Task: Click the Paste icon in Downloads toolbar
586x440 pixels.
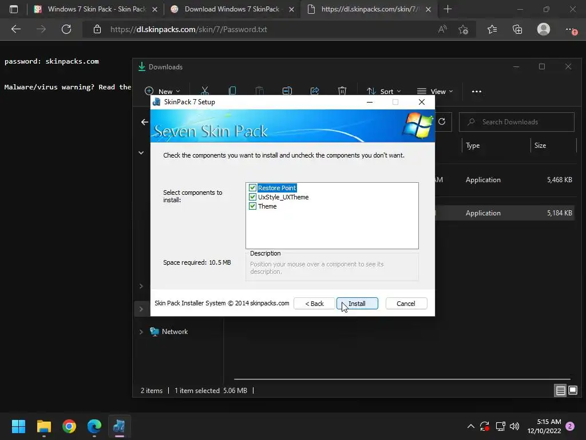Action: (259, 91)
